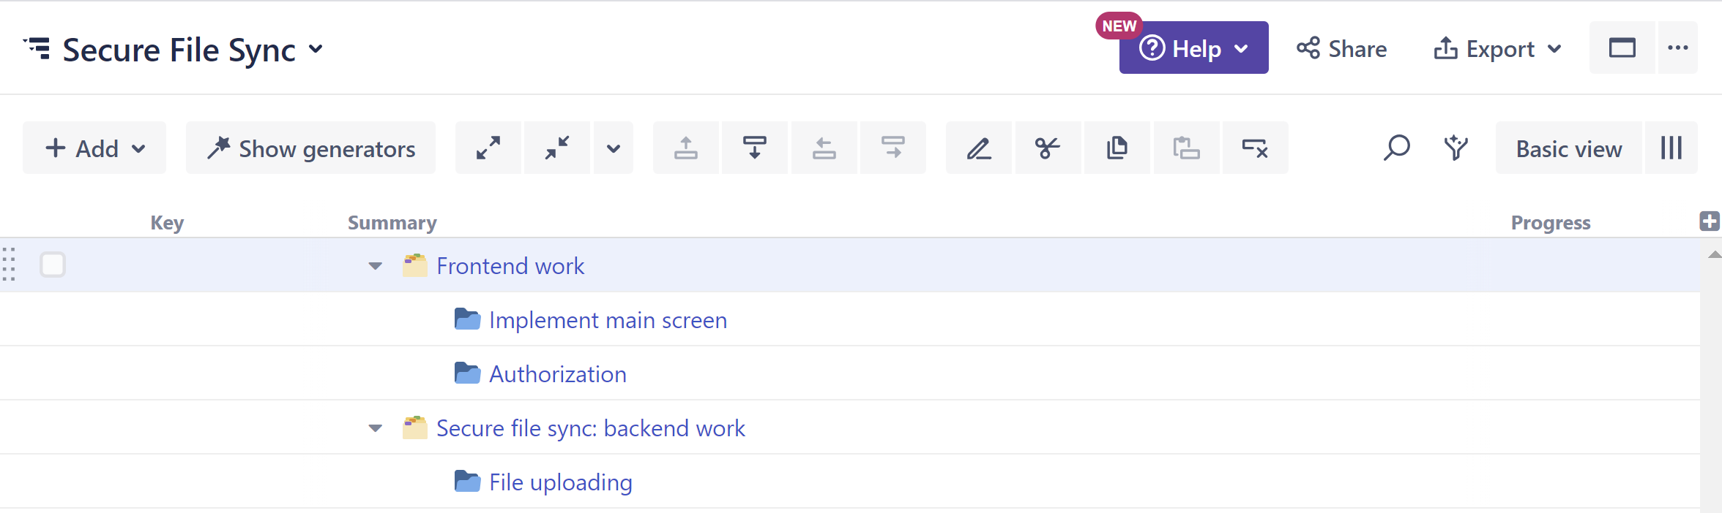The image size is (1722, 513).
Task: Open the Add dropdown menu
Action: point(94,148)
